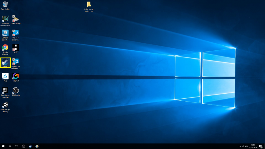Select the Unity 5.6.3p1 desktop shortcut
The image size is (265, 149).
[5, 107]
